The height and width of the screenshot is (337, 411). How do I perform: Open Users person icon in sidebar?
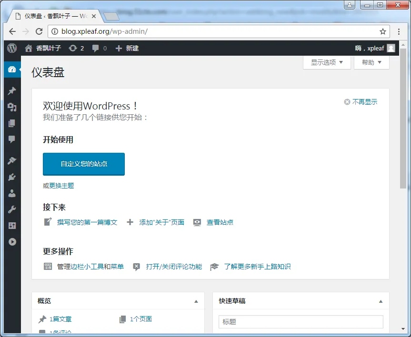click(x=12, y=193)
